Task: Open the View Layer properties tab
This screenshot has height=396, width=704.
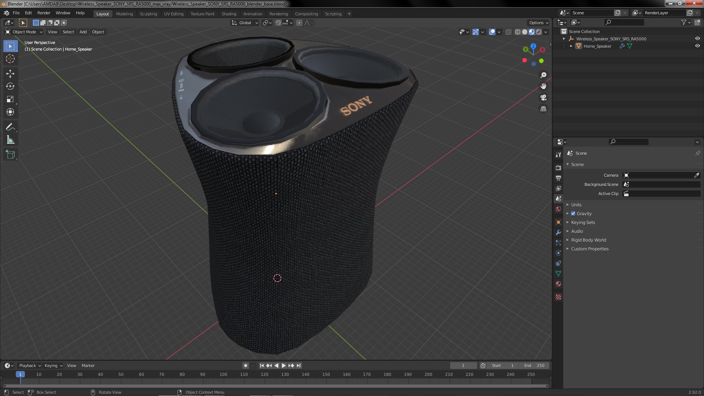Action: [558, 188]
